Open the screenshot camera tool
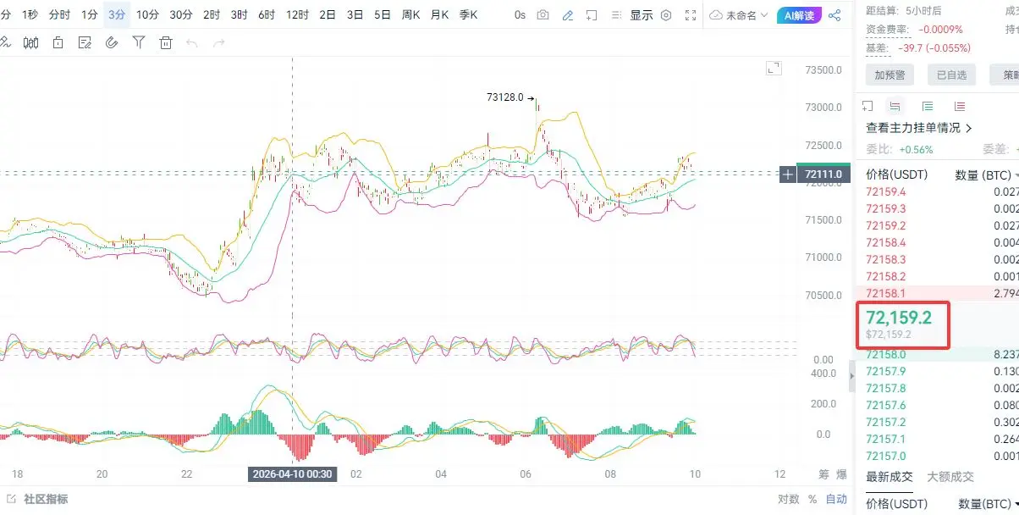 543,15
